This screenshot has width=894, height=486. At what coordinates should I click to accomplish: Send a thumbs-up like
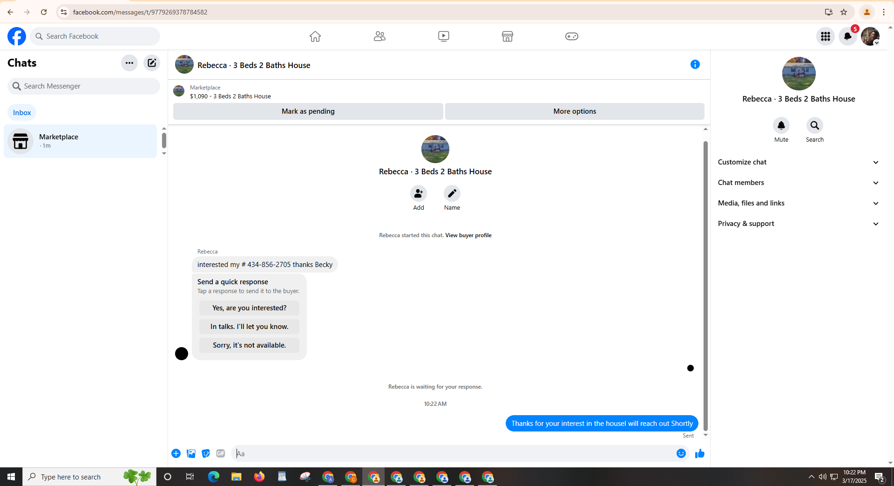click(x=700, y=453)
